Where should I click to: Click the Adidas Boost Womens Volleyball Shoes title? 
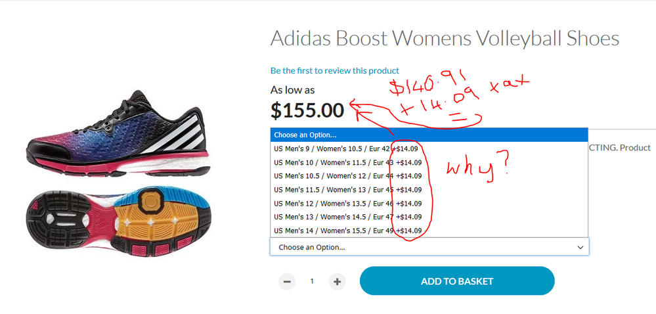pyautogui.click(x=445, y=39)
